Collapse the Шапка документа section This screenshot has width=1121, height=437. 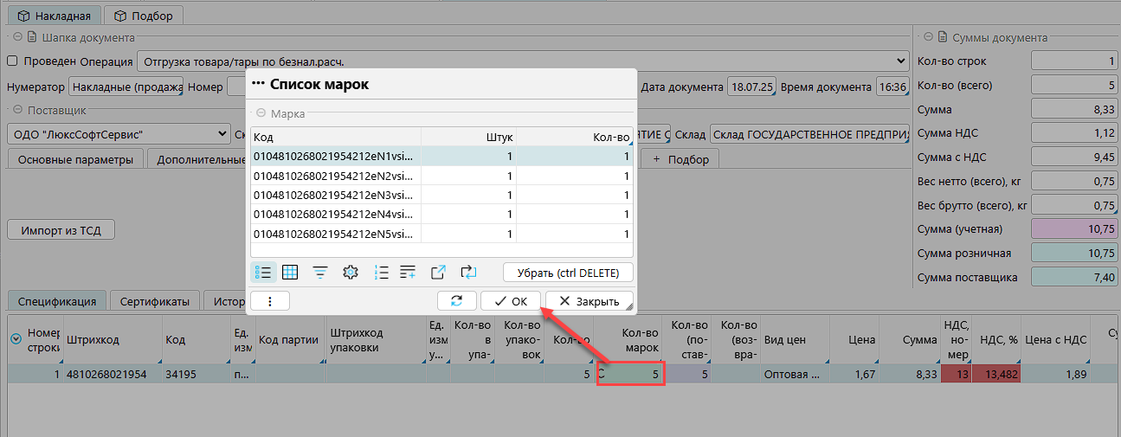click(17, 38)
